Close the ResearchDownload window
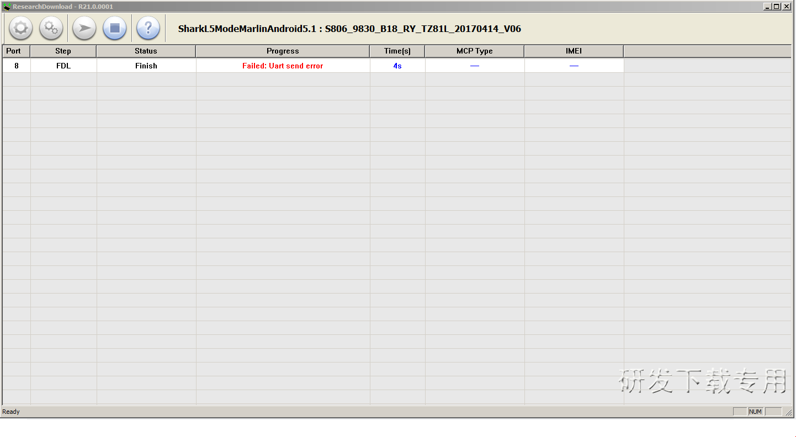The height and width of the screenshot is (437, 796). coord(786,7)
